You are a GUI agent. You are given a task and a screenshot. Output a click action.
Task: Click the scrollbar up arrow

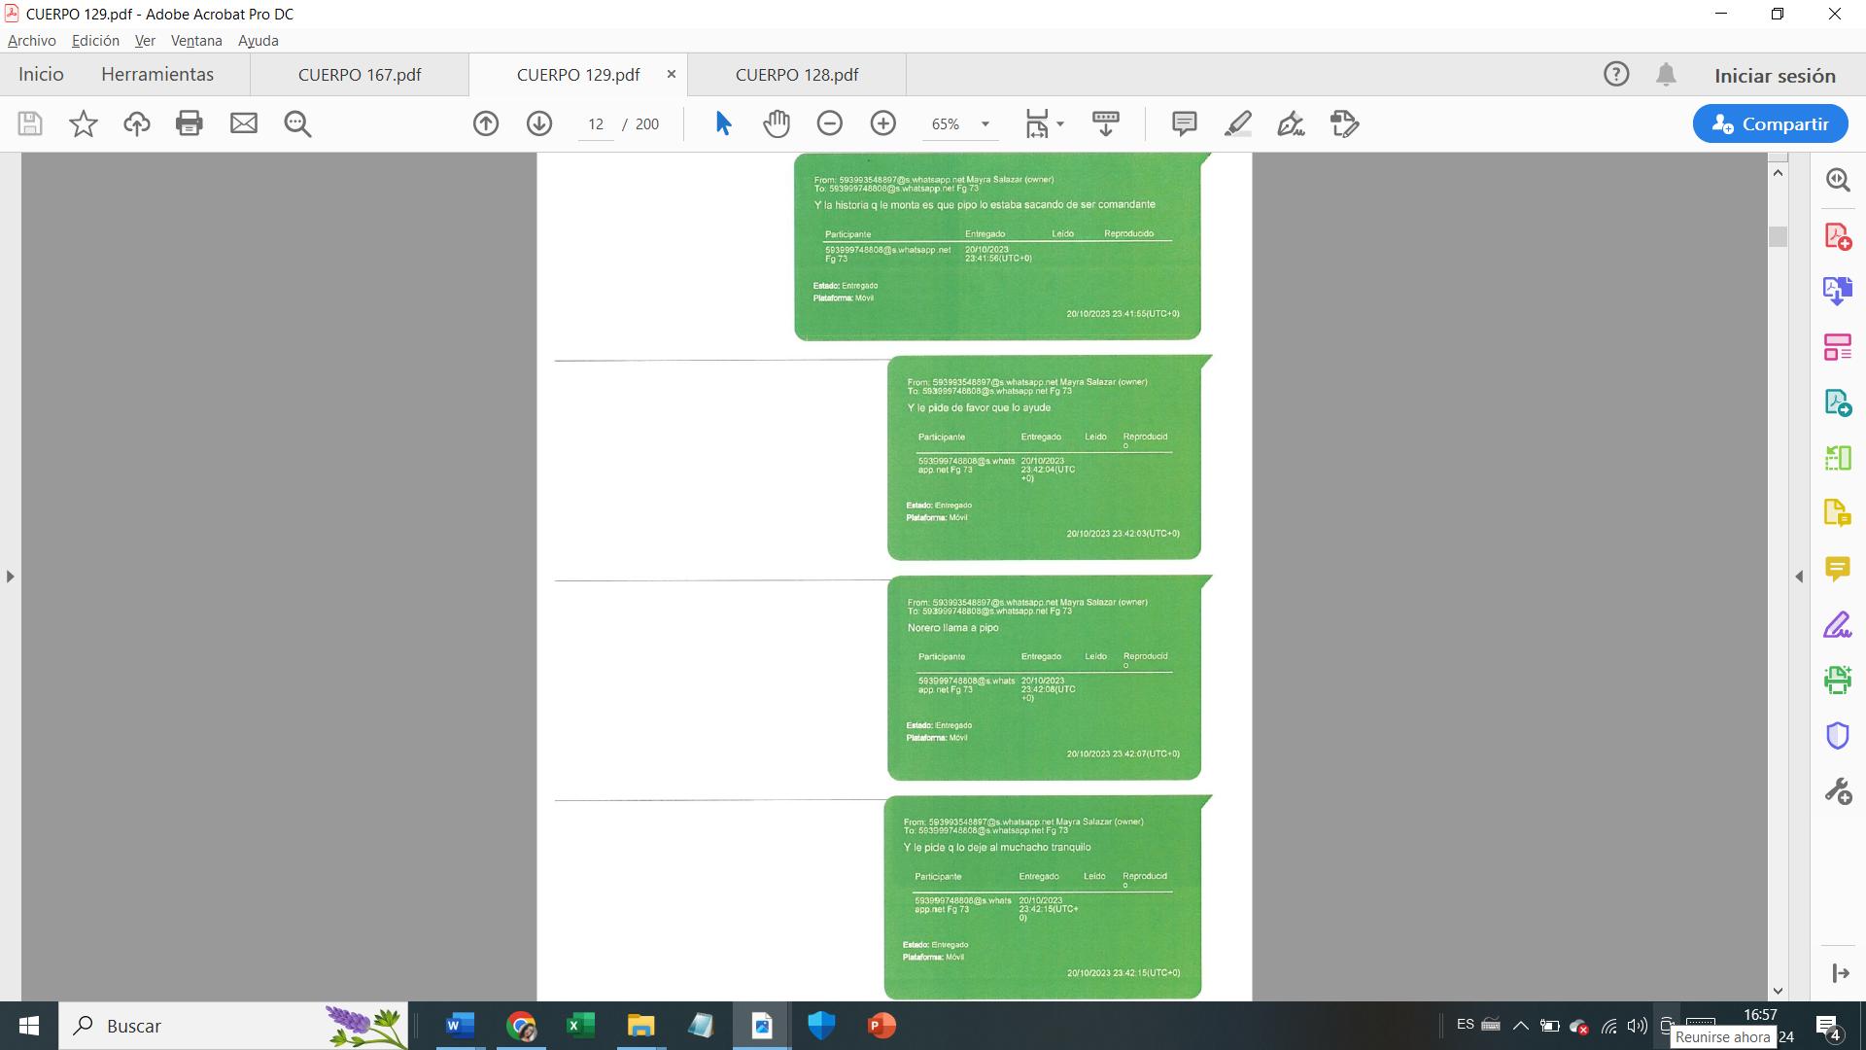tap(1778, 172)
